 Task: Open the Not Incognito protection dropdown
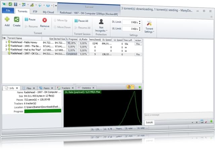coord(101,26)
